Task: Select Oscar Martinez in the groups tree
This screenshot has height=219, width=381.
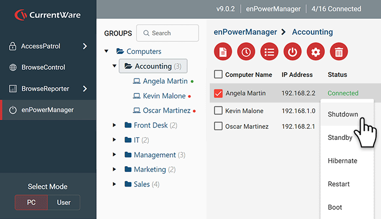Action: click(167, 111)
